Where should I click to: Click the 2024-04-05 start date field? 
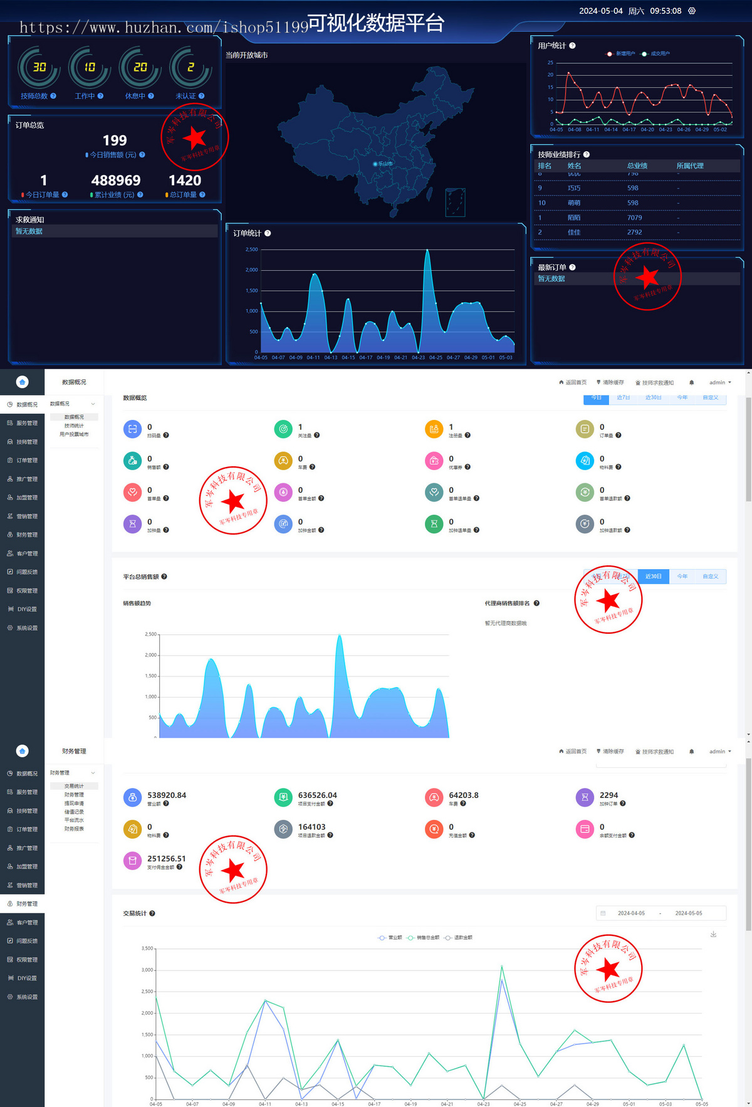tap(631, 913)
